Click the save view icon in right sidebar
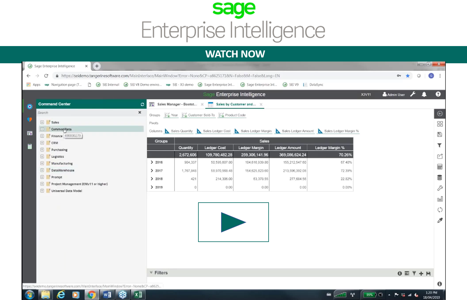This screenshot has width=467, height=300. tap(440, 134)
